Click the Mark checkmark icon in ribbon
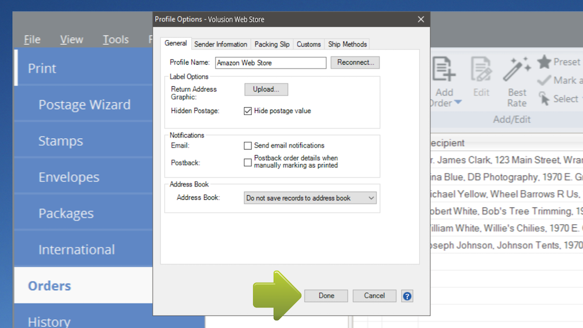 544,80
